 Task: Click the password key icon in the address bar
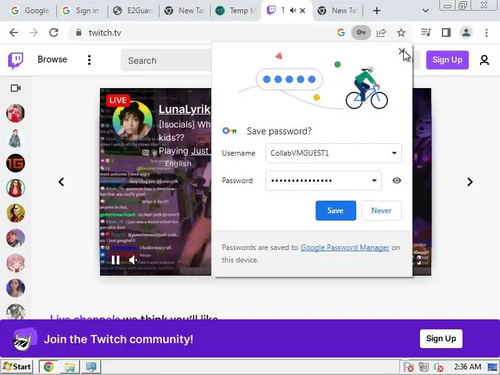coord(361,32)
